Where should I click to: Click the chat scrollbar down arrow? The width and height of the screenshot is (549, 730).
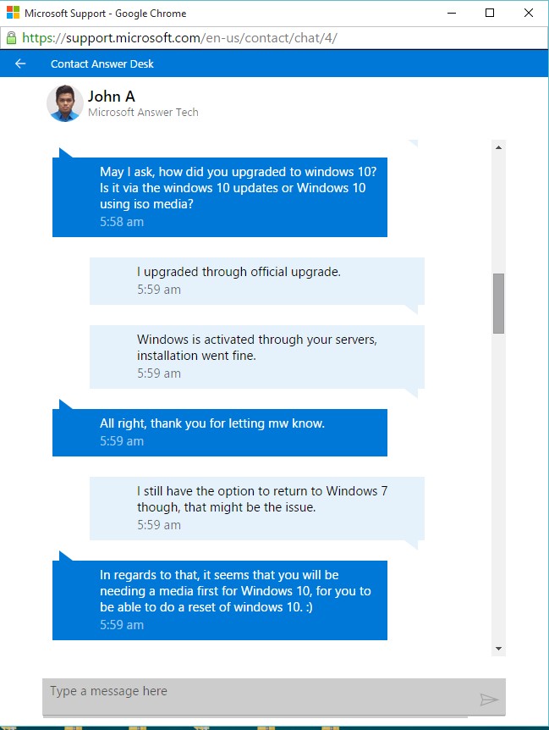(x=498, y=649)
